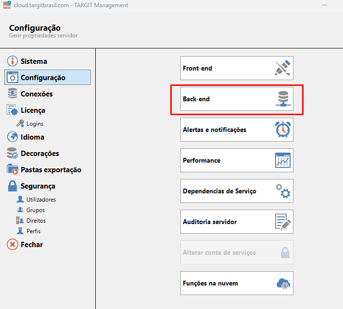Screen dimensions: 343x309
Task: Click the Idioma globe icon
Action: pos(12,137)
